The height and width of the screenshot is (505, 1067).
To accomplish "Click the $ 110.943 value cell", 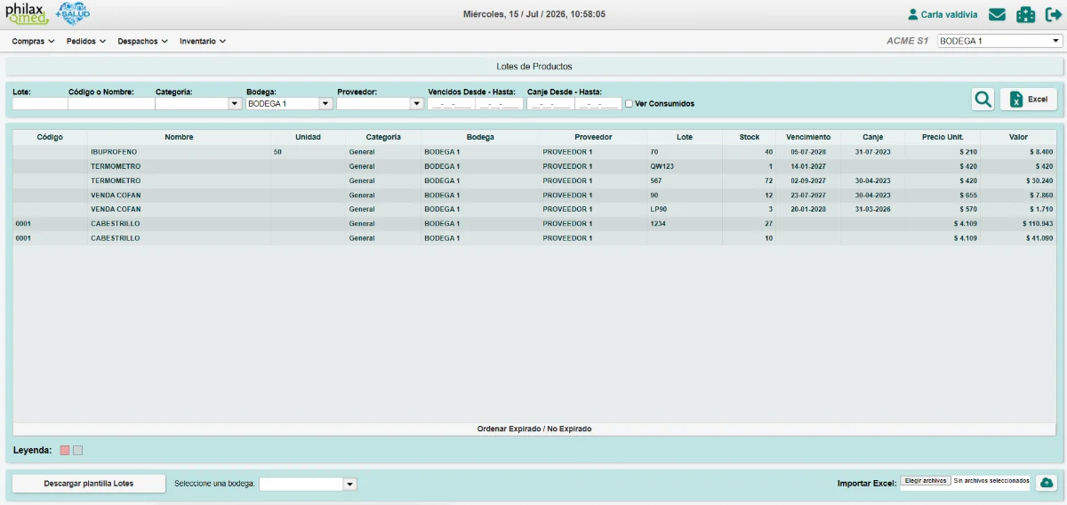I will click(x=1018, y=223).
